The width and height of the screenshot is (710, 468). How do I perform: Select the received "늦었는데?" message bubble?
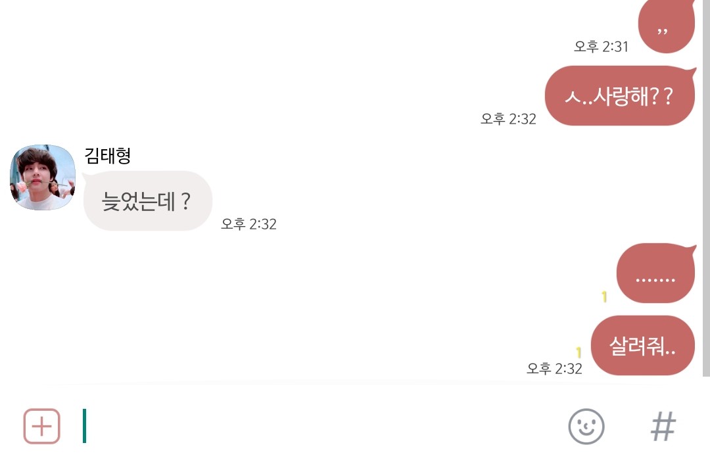(x=147, y=201)
